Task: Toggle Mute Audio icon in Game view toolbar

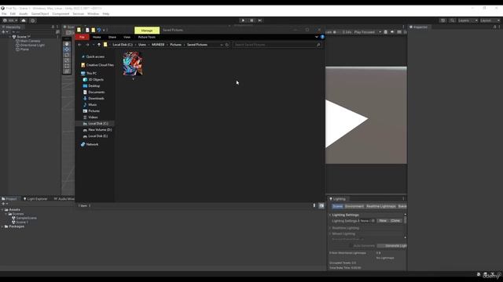Action: pos(392,32)
